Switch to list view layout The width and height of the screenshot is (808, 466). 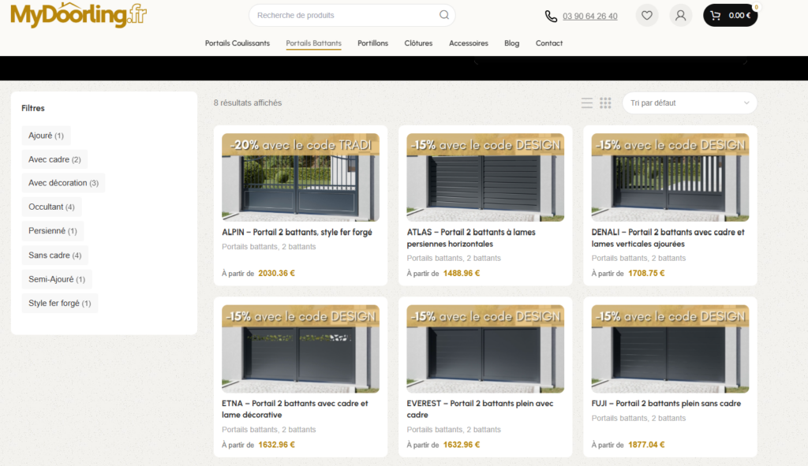[x=586, y=103]
